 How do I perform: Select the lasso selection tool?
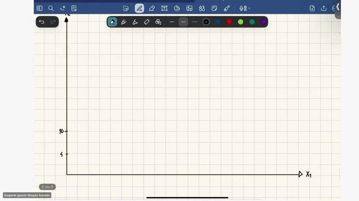pos(126,8)
